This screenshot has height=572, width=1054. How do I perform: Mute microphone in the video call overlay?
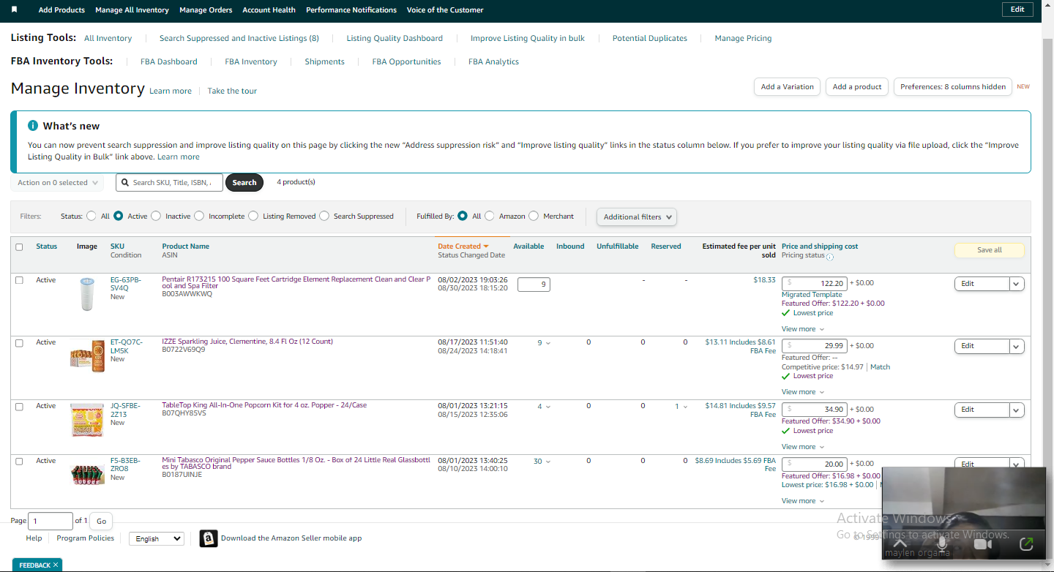pos(942,543)
